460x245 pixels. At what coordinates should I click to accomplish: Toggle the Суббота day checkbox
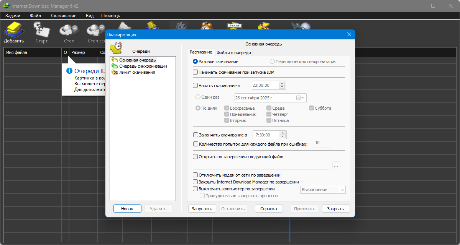[x=312, y=108]
